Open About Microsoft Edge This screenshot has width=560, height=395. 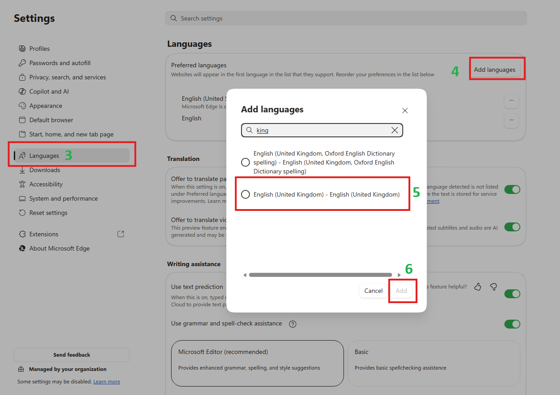point(59,248)
